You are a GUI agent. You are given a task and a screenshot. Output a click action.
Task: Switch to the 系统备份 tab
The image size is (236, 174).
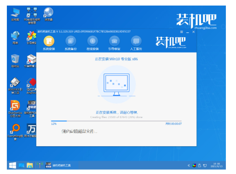click(71, 43)
